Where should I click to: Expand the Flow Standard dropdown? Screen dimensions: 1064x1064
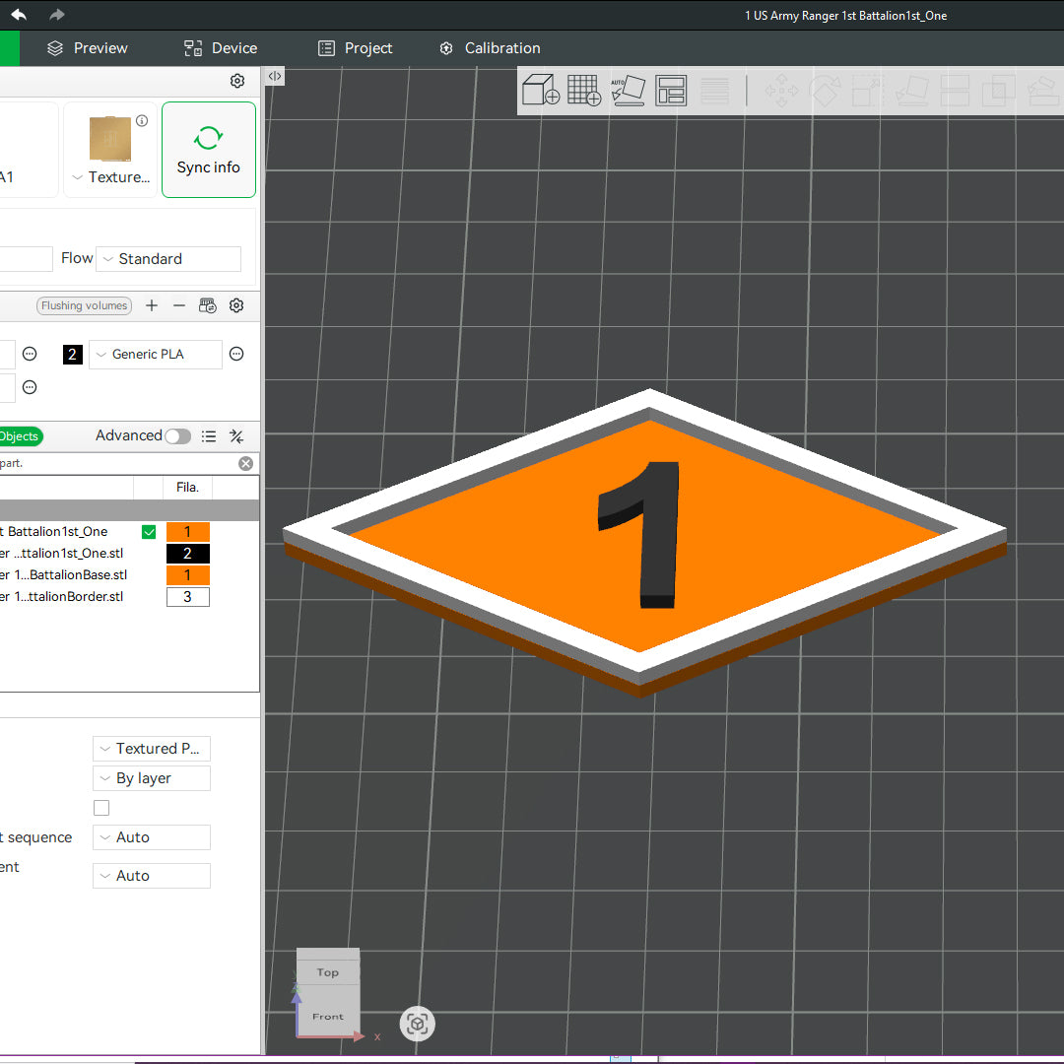(x=168, y=259)
